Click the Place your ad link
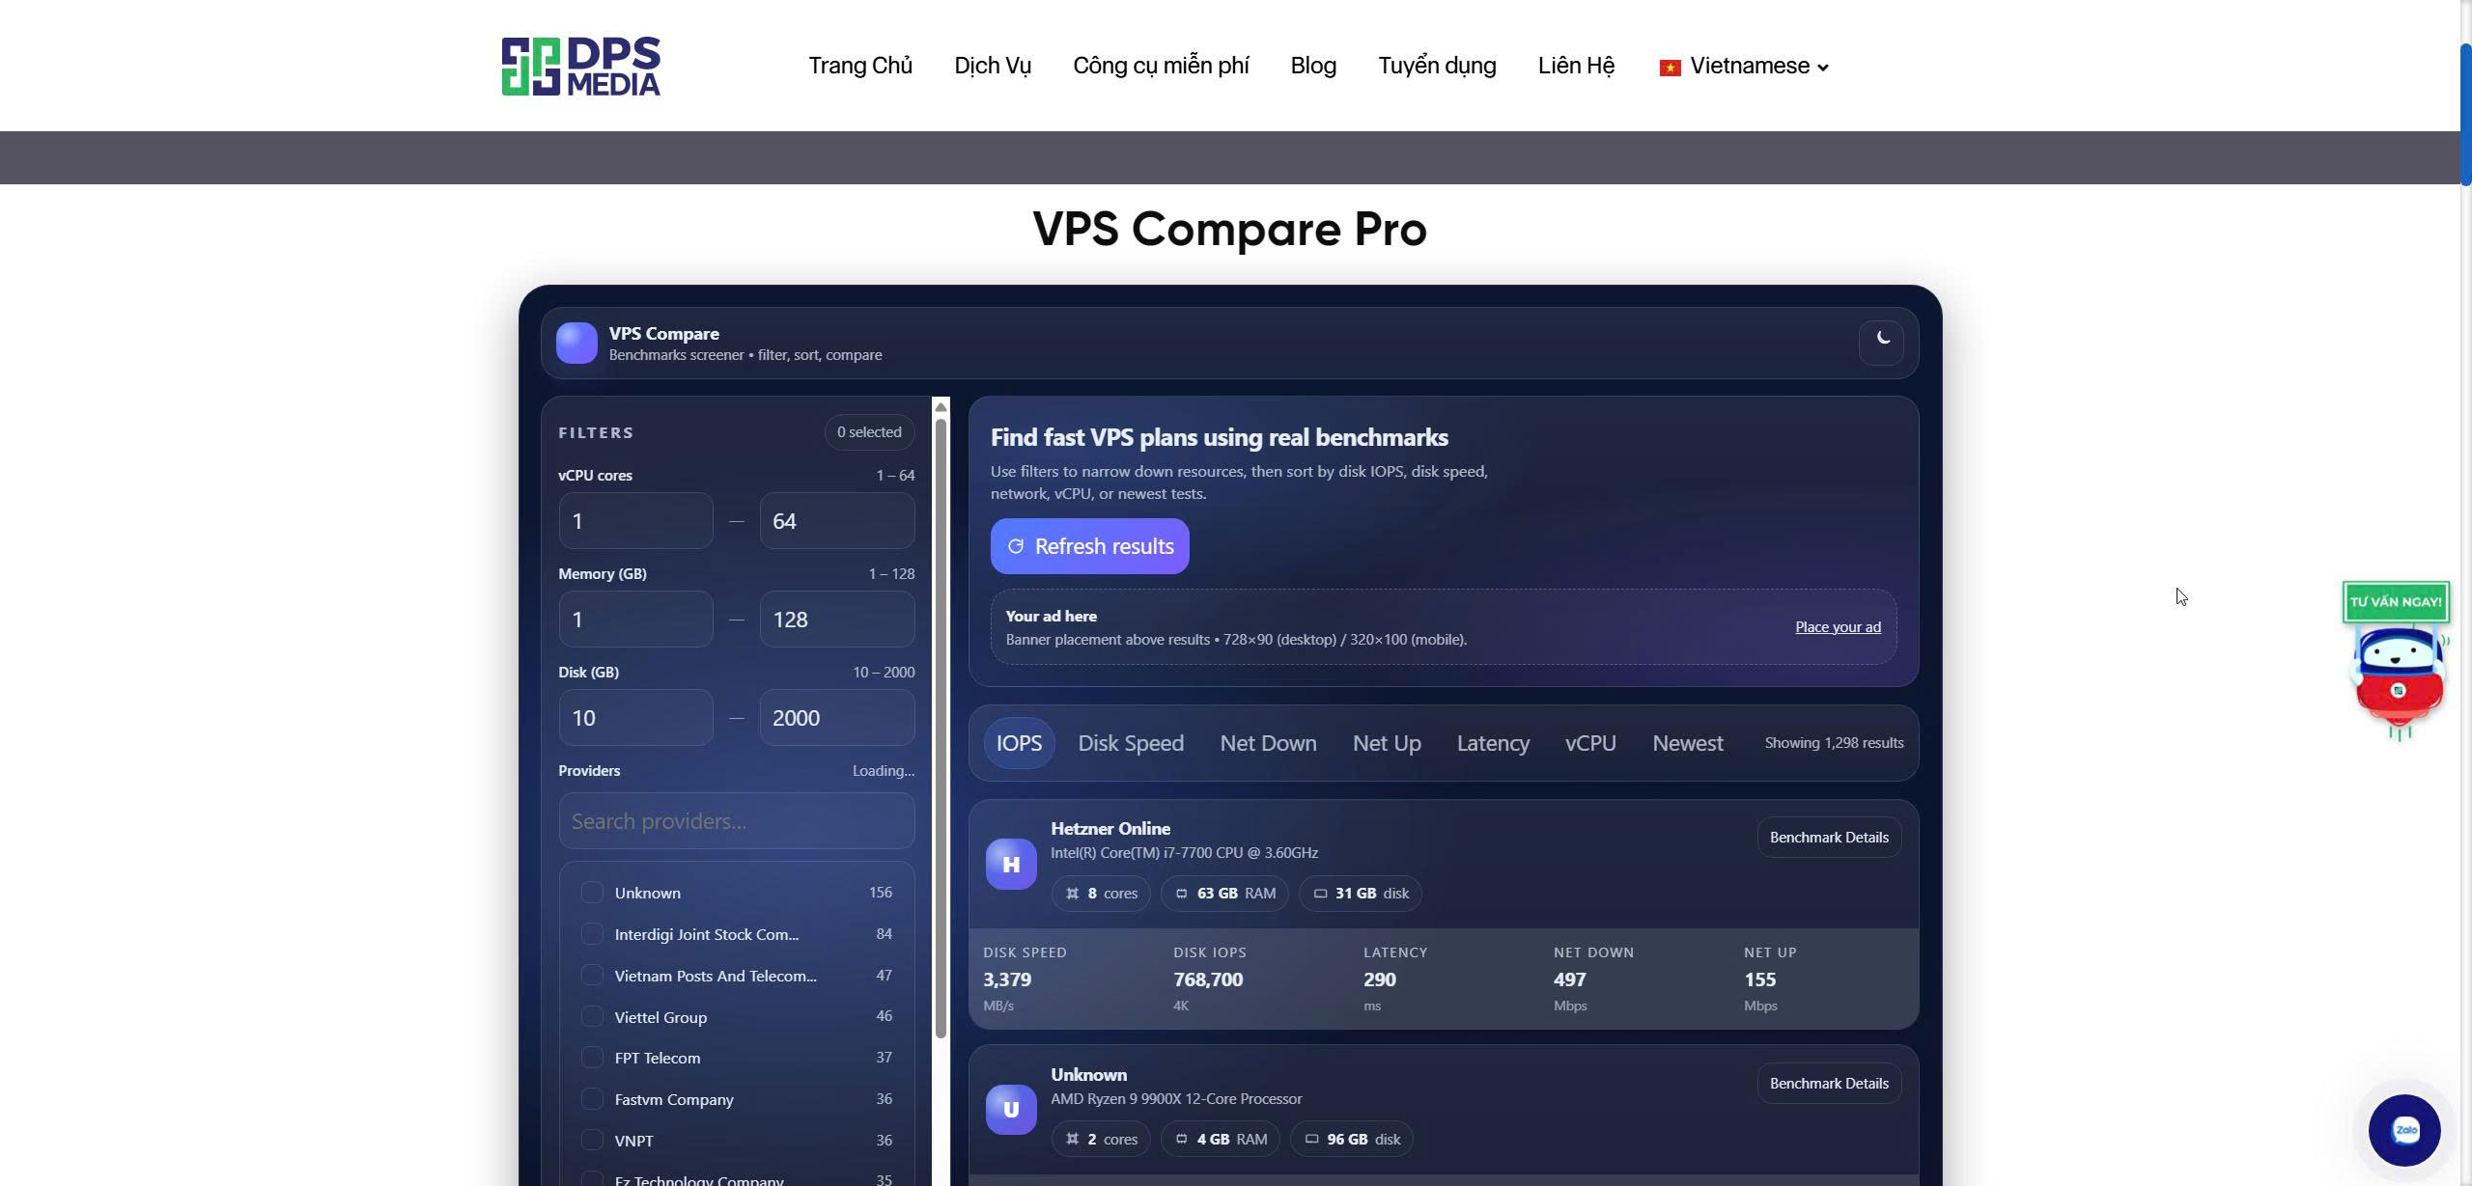Image resolution: width=2472 pixels, height=1186 pixels. [1836, 626]
